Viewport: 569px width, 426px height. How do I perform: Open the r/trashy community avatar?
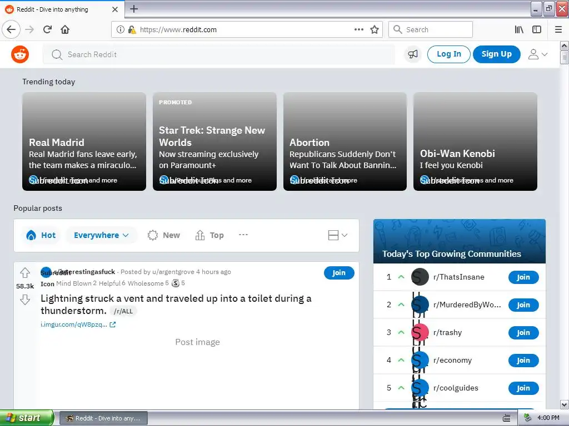pos(420,332)
